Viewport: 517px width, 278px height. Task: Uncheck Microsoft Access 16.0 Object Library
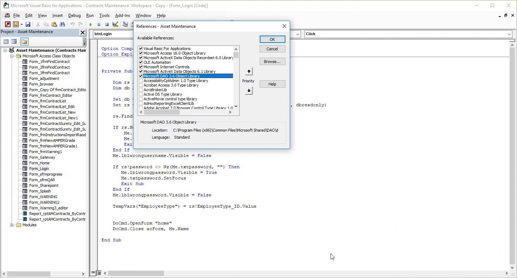coord(141,53)
